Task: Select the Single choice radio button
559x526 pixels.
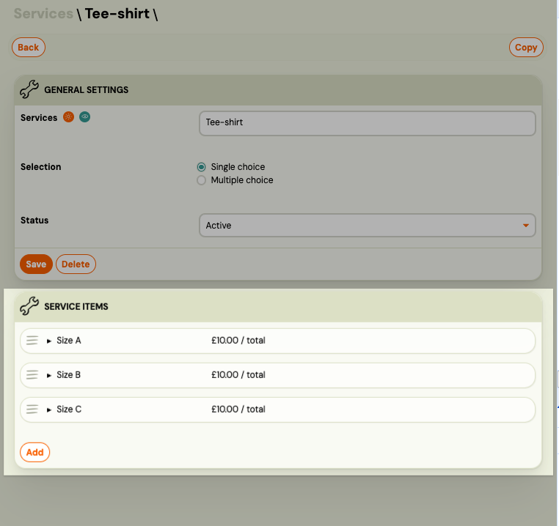Action: click(x=202, y=167)
